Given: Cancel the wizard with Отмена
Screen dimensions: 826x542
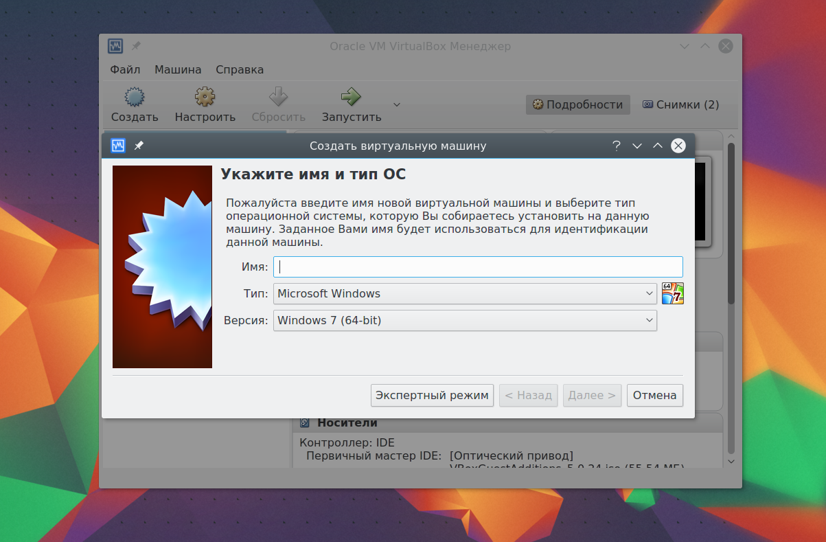Looking at the screenshot, I should 654,395.
